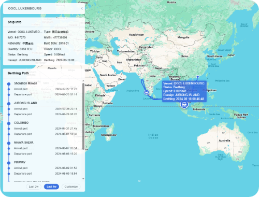Click the small ship marker near Sri Lanka
The image size is (259, 197).
tap(147, 92)
